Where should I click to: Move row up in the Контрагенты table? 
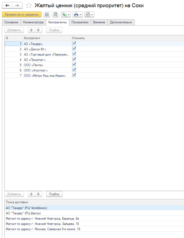coord(32,30)
